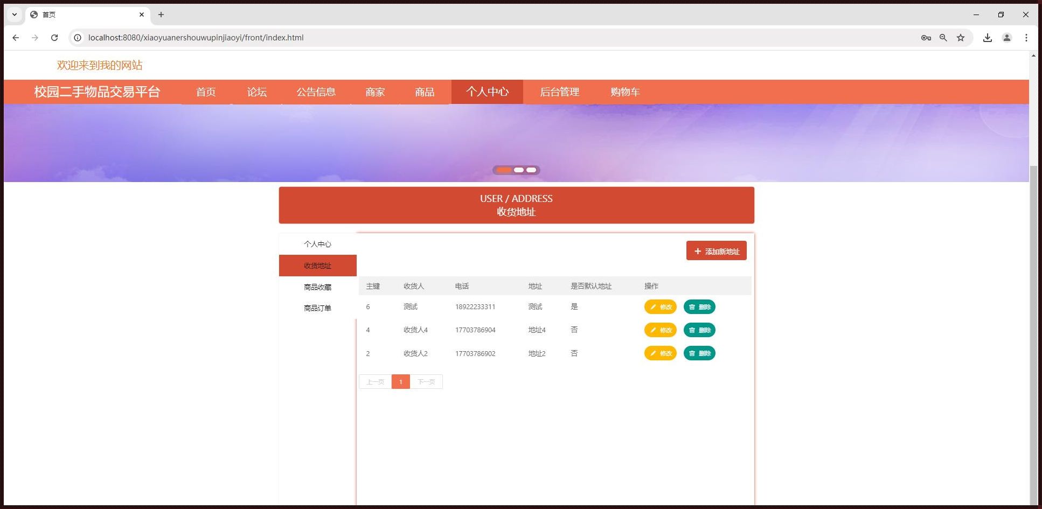Go to 购物车 navigation tab
The image size is (1042, 509).
[625, 92]
